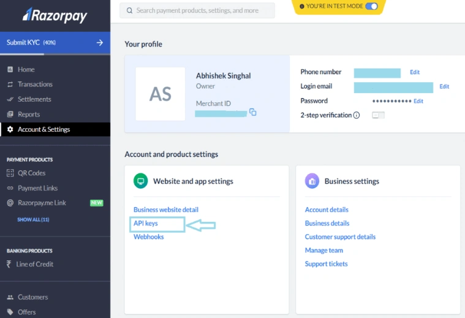Click the purple Business settings icon

tap(312, 181)
